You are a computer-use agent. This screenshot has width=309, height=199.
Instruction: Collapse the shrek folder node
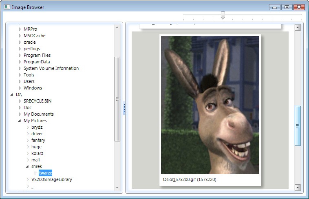27,166
